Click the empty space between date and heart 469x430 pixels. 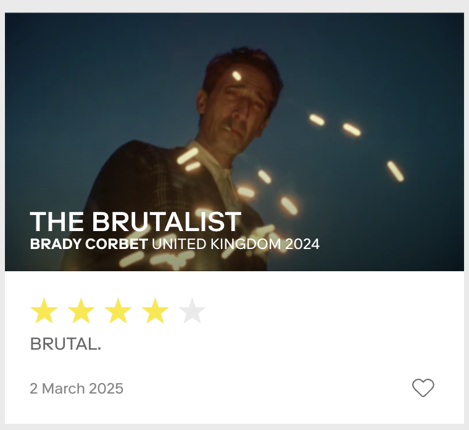tap(266, 389)
